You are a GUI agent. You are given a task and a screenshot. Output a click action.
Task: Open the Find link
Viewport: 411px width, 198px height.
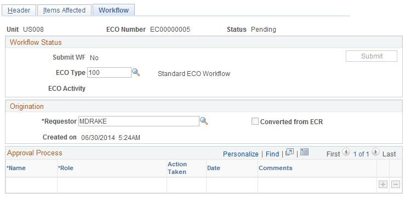point(272,154)
